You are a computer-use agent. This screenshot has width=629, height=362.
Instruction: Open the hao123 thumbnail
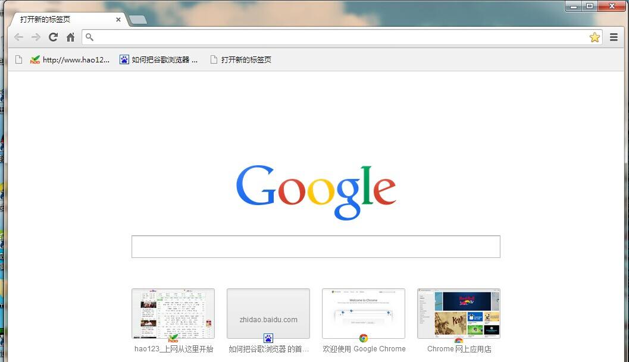pos(173,313)
